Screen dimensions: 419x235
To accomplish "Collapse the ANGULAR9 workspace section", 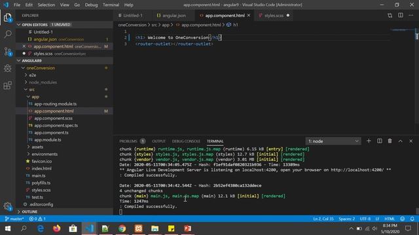I will point(64,61).
